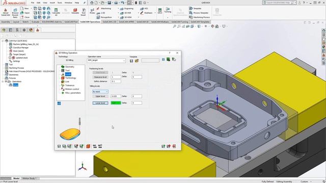Open the DisplayManager tab icon

tap(31, 30)
